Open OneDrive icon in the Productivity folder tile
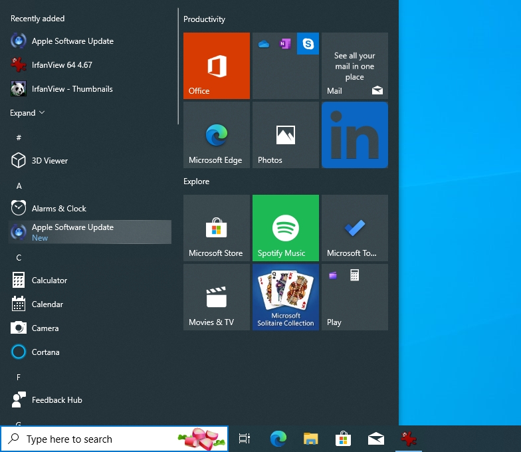Screen dimensions: 521x452 point(264,44)
